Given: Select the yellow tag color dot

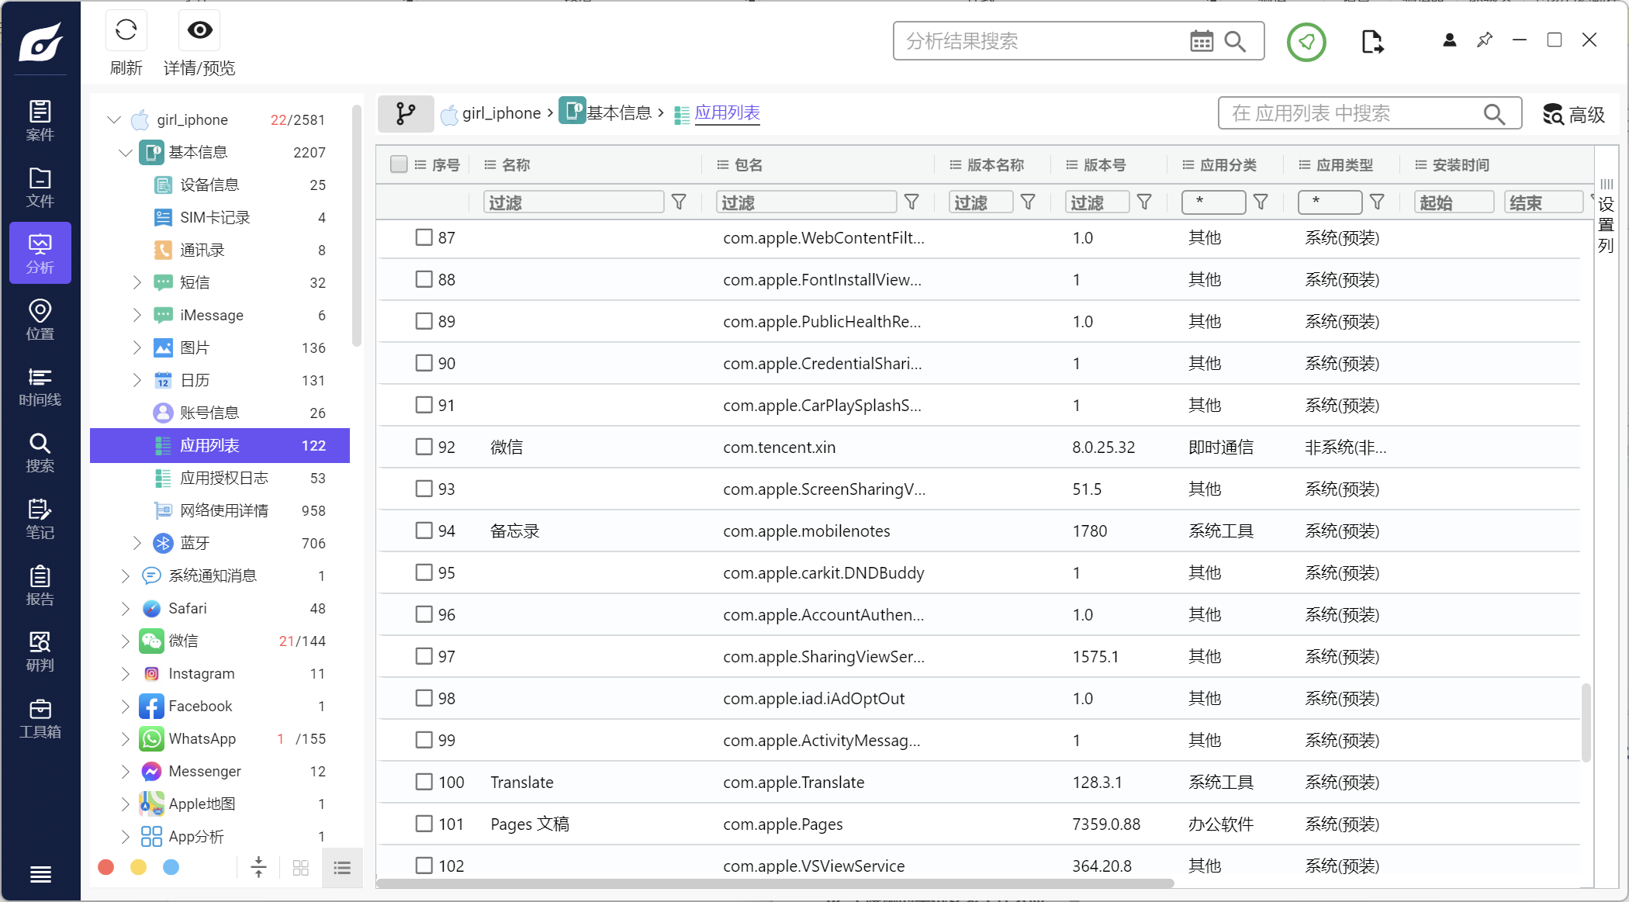Looking at the screenshot, I should [x=138, y=867].
